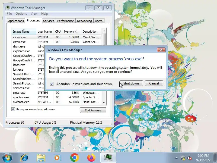The height and width of the screenshot is (163, 217).
Task: Sort by the Memory column header
Action: 72,32
